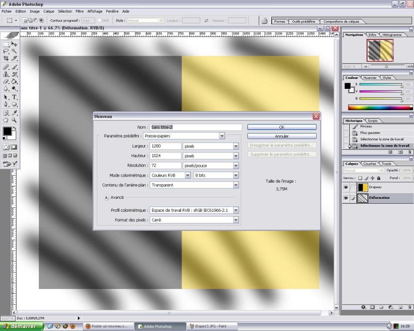The image size is (414, 331).
Task: Select the Type tool
Action: click(x=14, y=97)
